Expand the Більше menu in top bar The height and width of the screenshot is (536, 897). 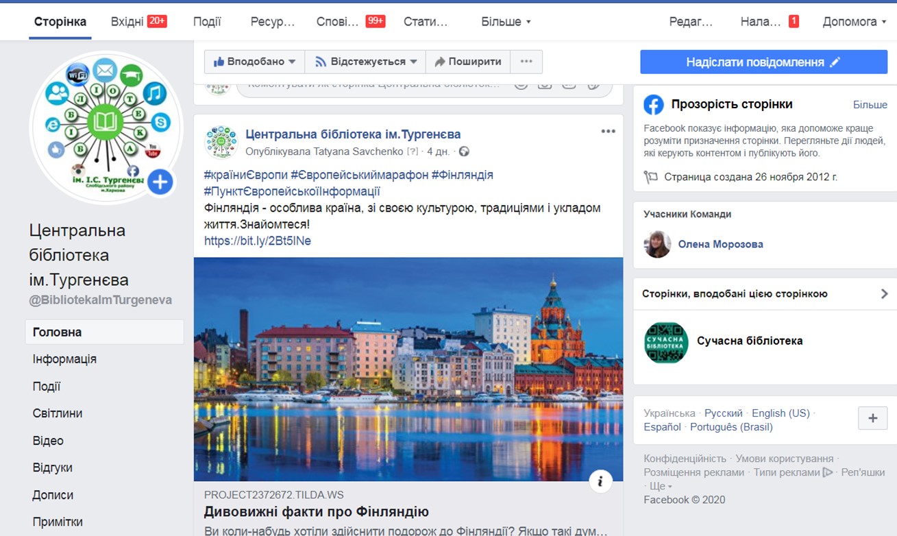(x=506, y=22)
